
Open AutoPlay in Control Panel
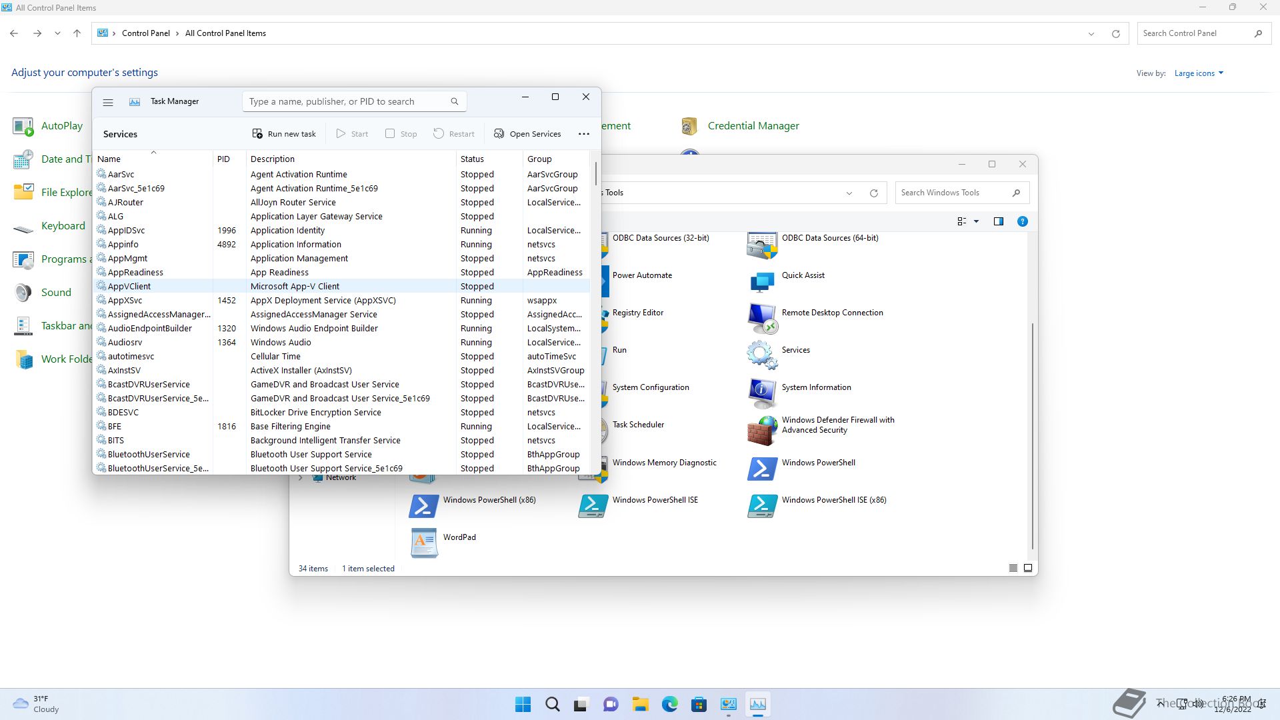48,126
